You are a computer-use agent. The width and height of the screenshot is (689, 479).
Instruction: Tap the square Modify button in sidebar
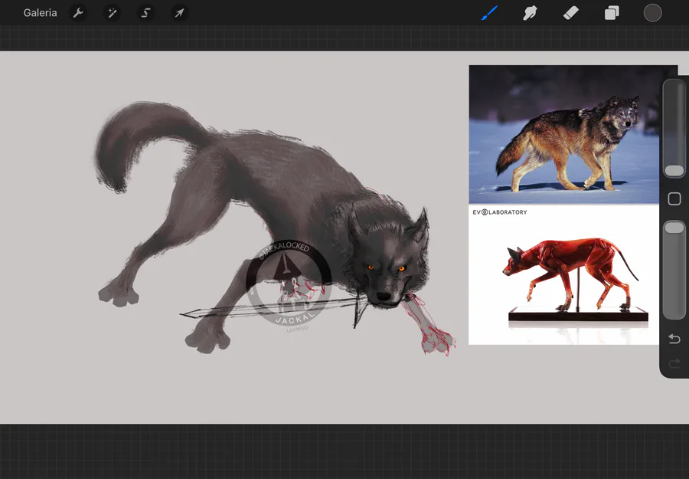pyautogui.click(x=674, y=199)
